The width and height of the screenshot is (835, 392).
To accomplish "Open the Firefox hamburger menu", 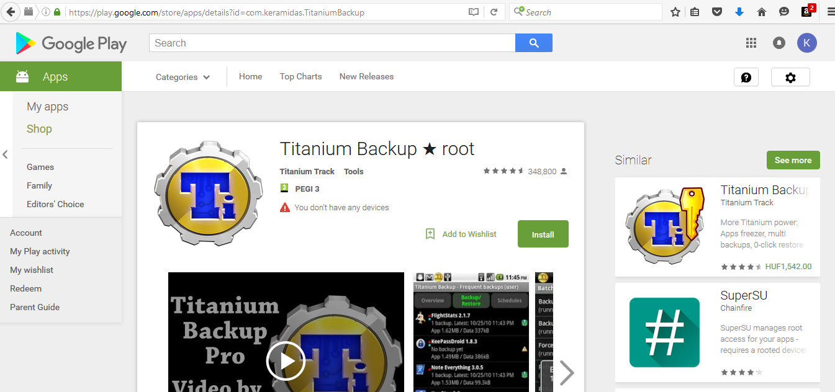I will pos(829,12).
